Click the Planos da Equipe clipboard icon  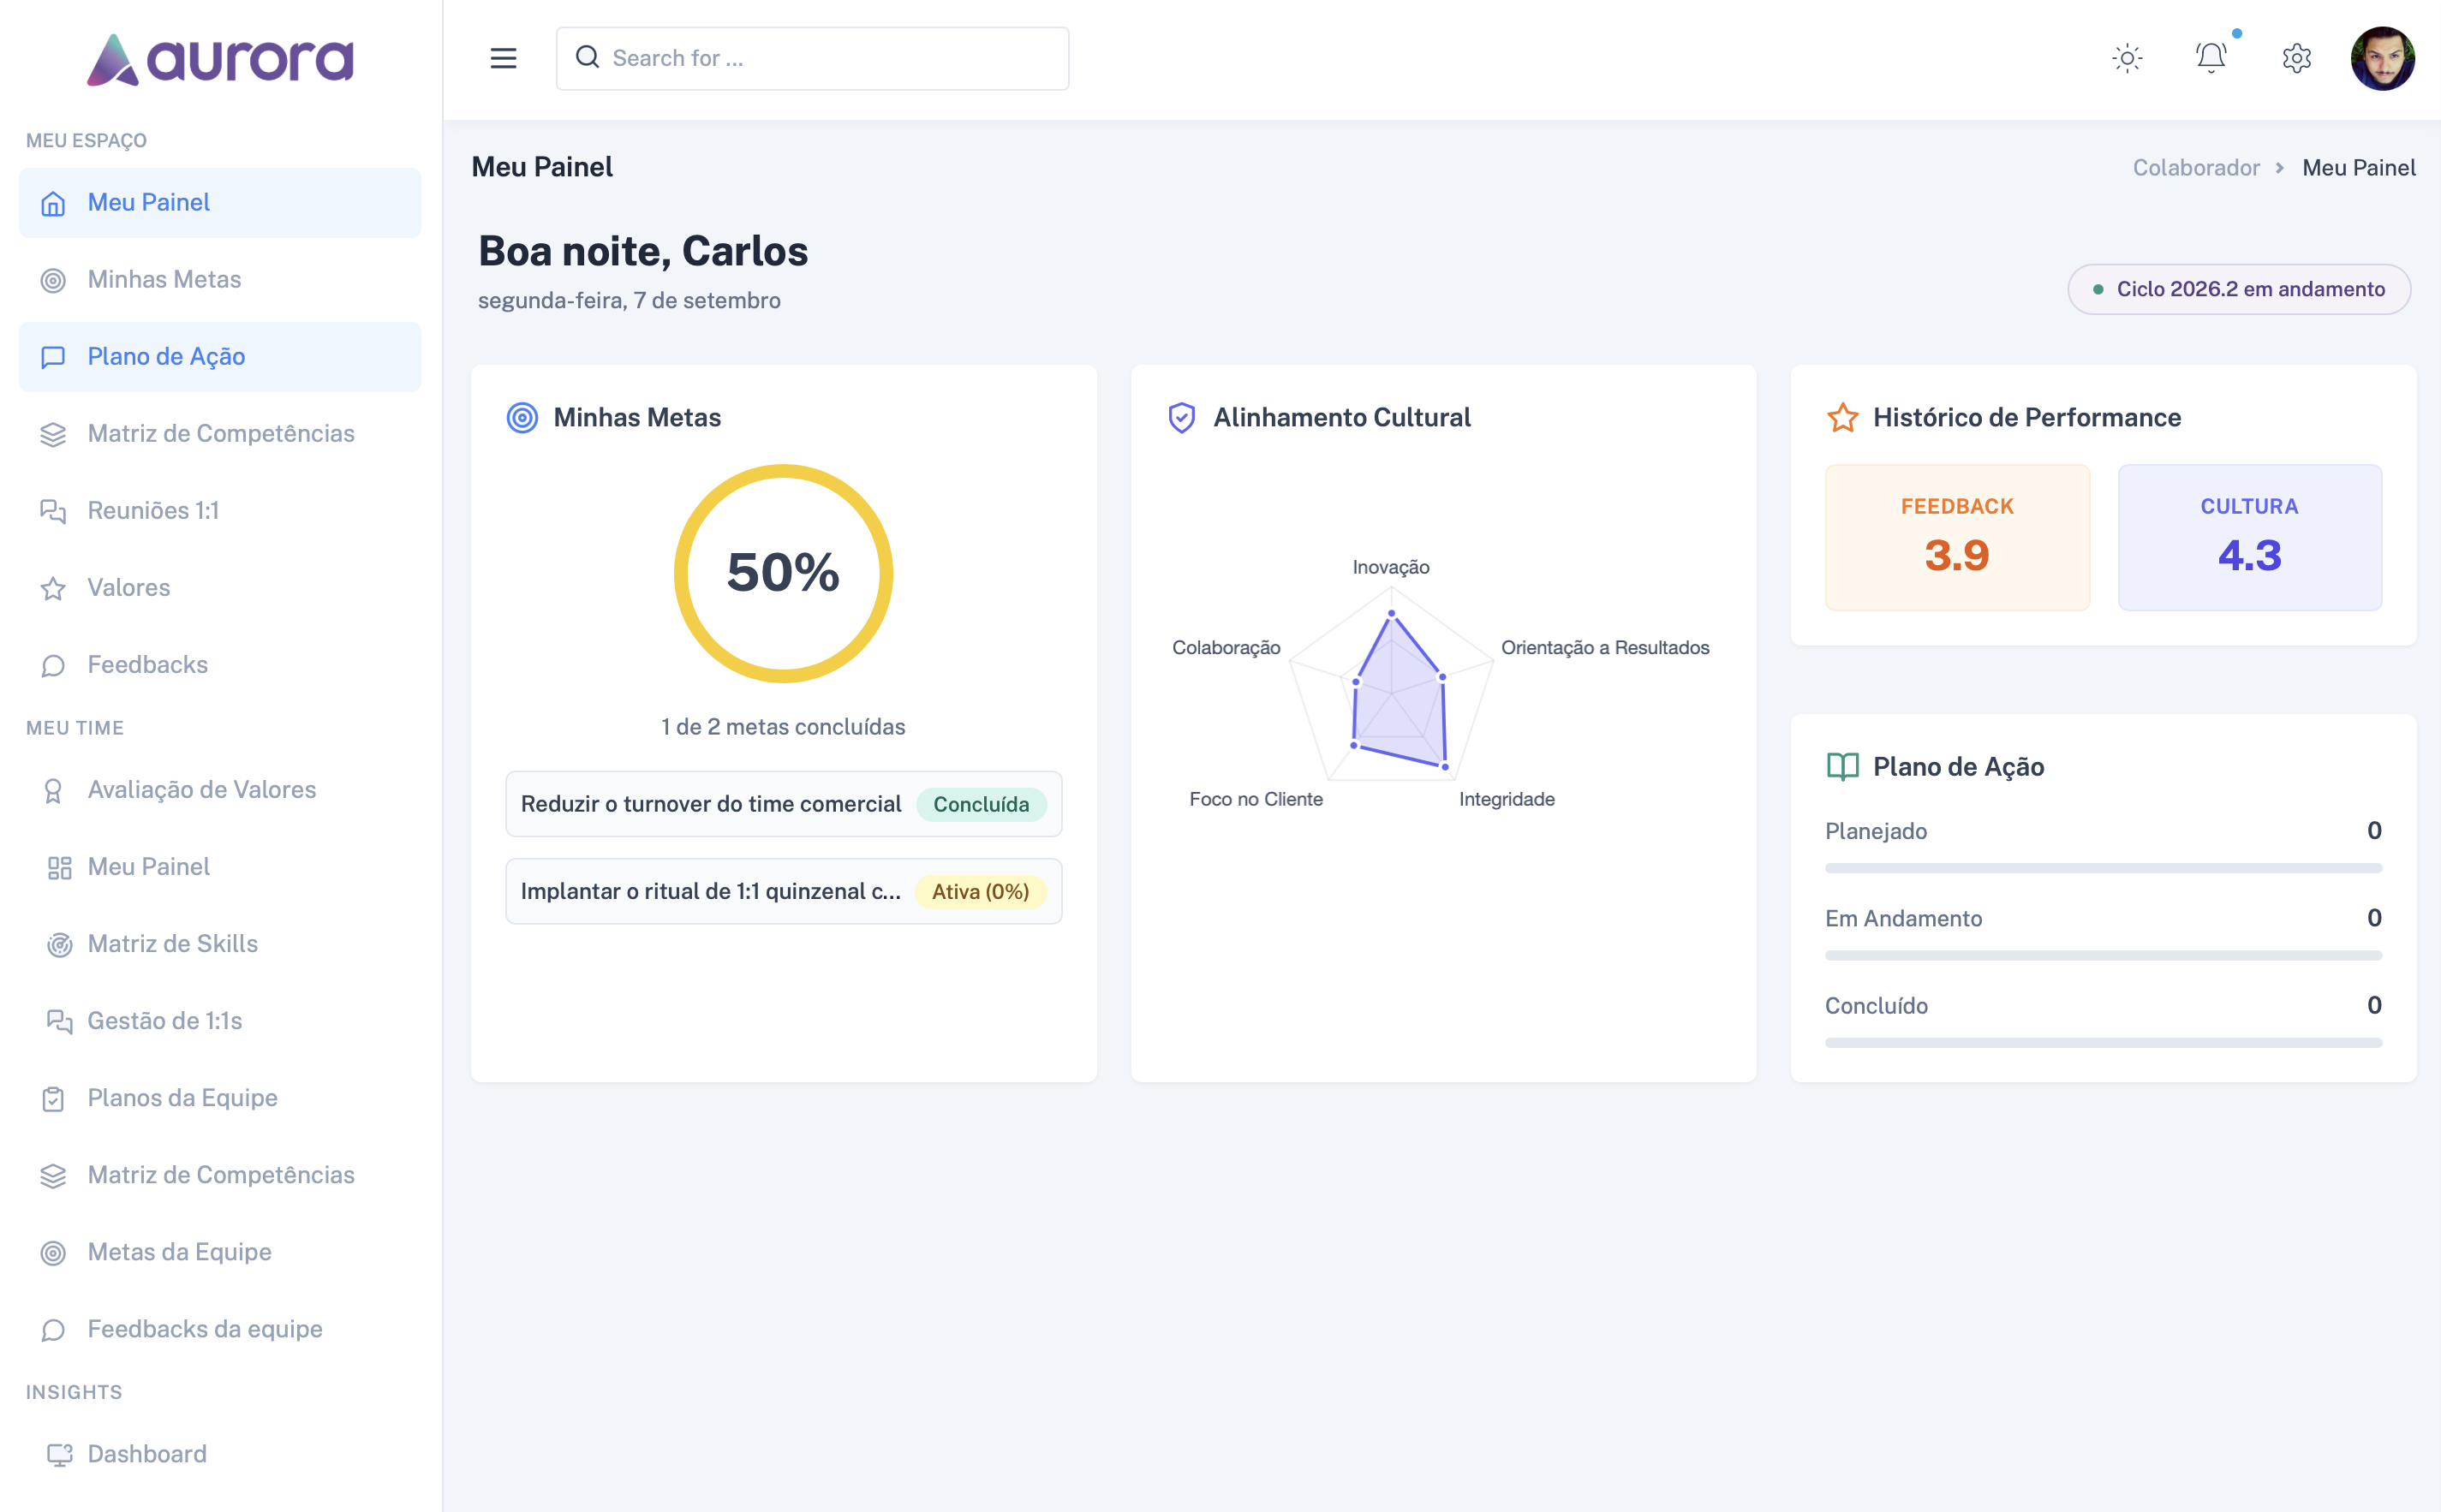coord(53,1099)
